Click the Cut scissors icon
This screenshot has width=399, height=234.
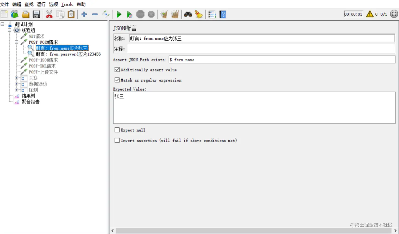[49, 14]
